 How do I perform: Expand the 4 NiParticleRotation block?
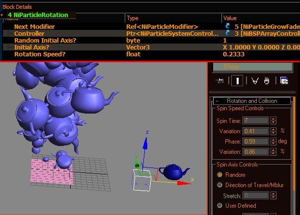pos(2,15)
